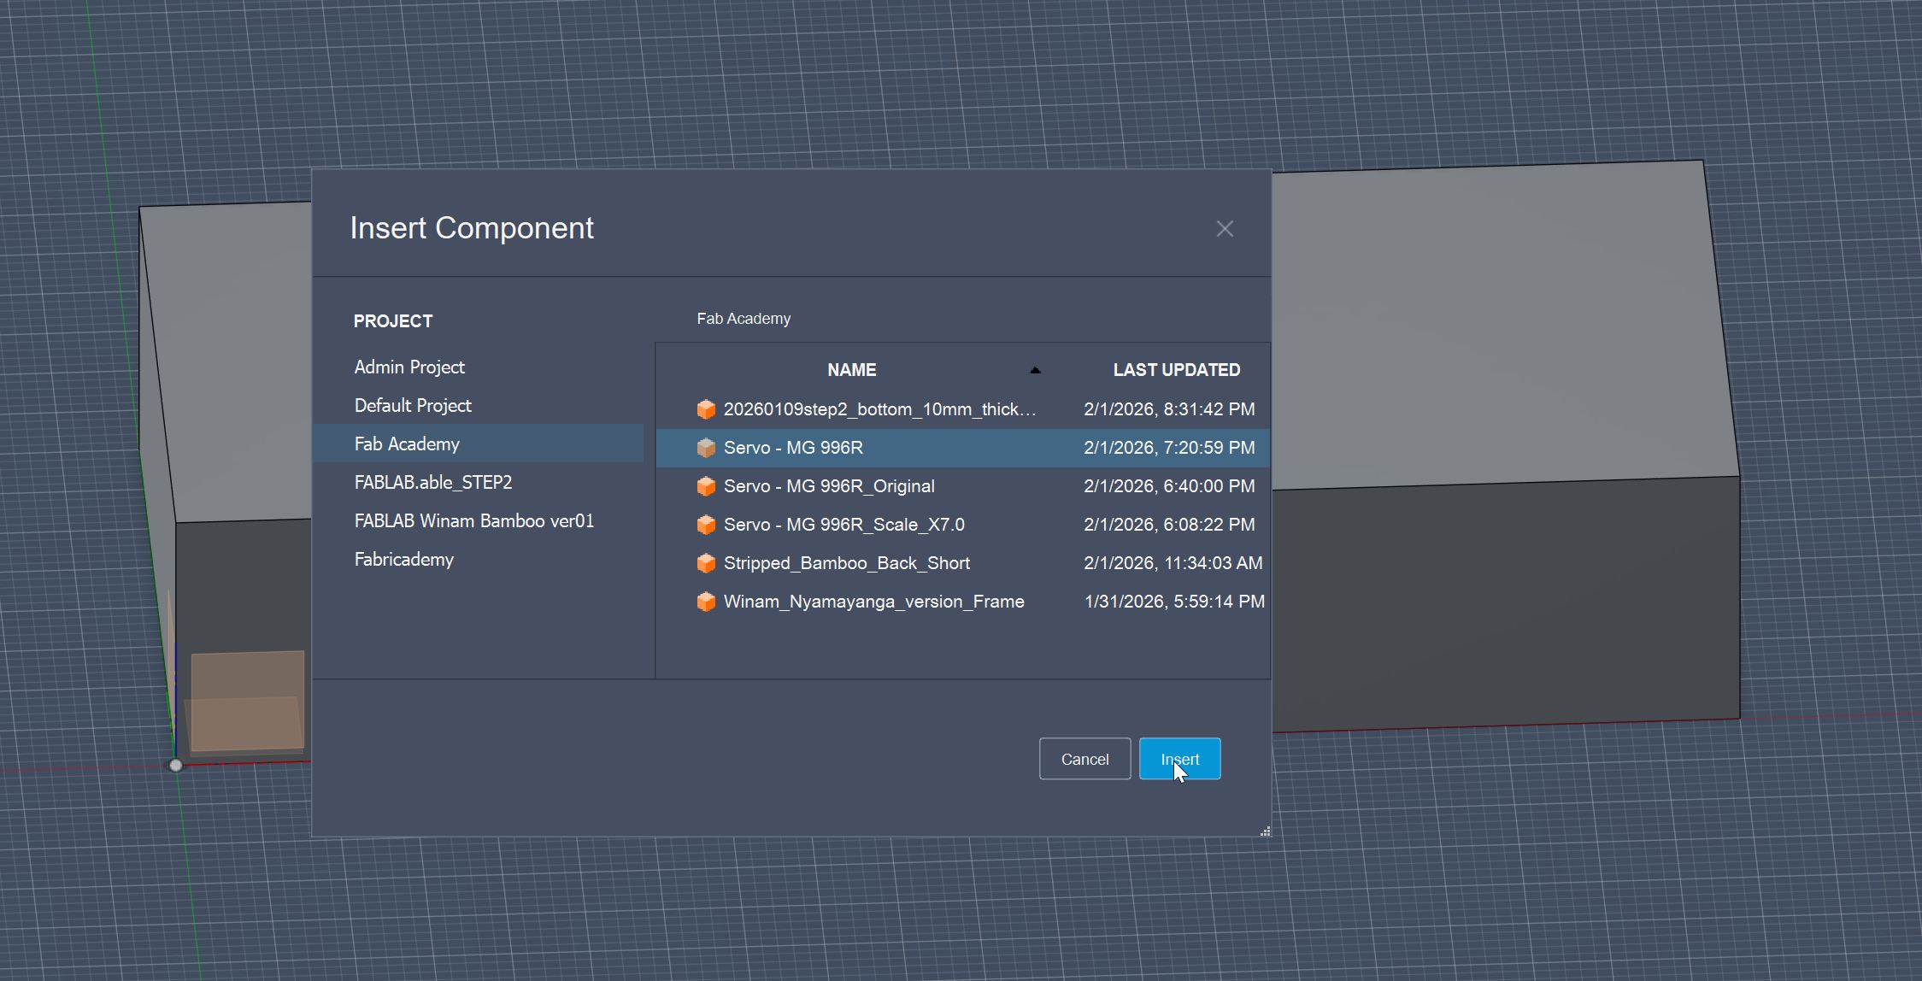This screenshot has width=1922, height=981.
Task: Toggle sort order arrow in NAME column
Action: [1035, 370]
